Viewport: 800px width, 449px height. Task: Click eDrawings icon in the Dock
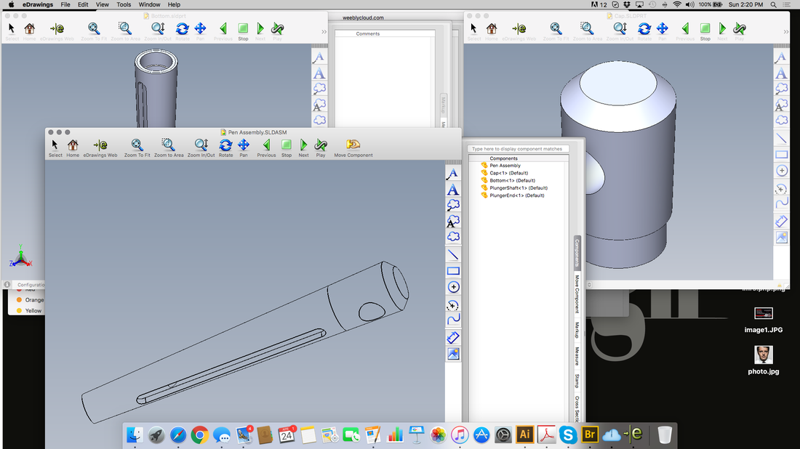point(634,434)
